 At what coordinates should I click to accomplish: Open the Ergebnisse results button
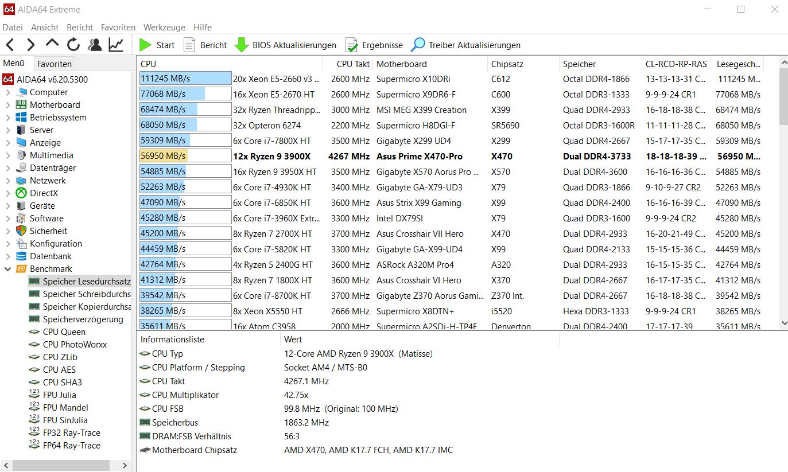[374, 45]
